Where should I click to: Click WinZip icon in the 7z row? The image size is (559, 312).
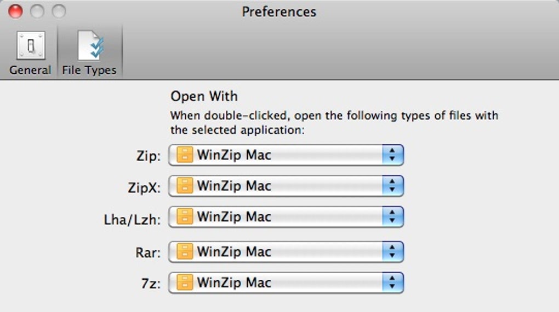point(185,282)
